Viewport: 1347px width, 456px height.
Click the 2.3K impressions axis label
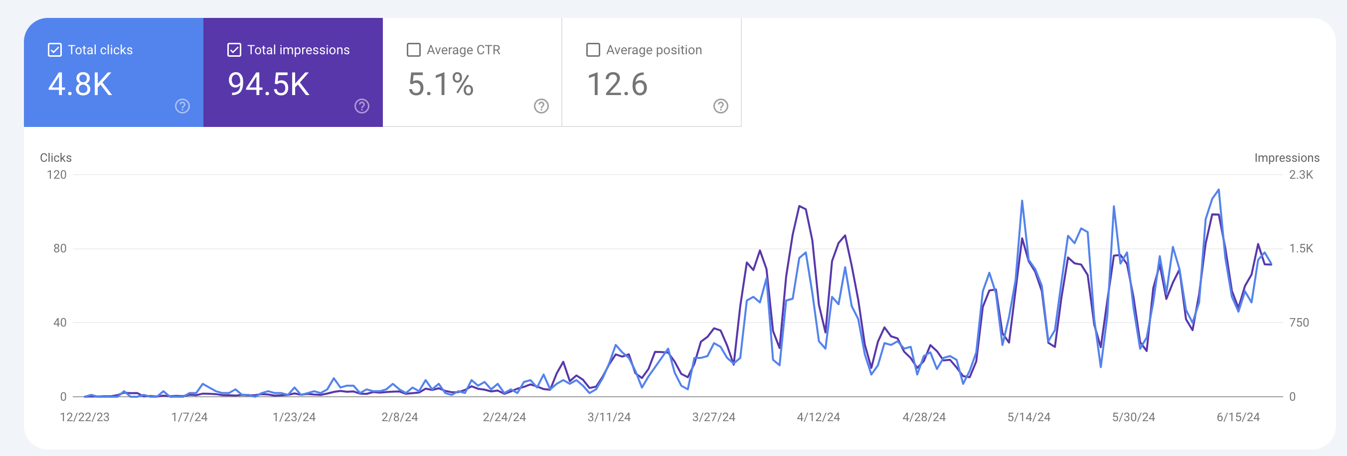[1301, 175]
